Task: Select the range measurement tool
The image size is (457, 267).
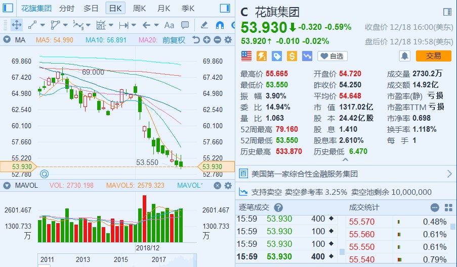Action: [x=123, y=25]
